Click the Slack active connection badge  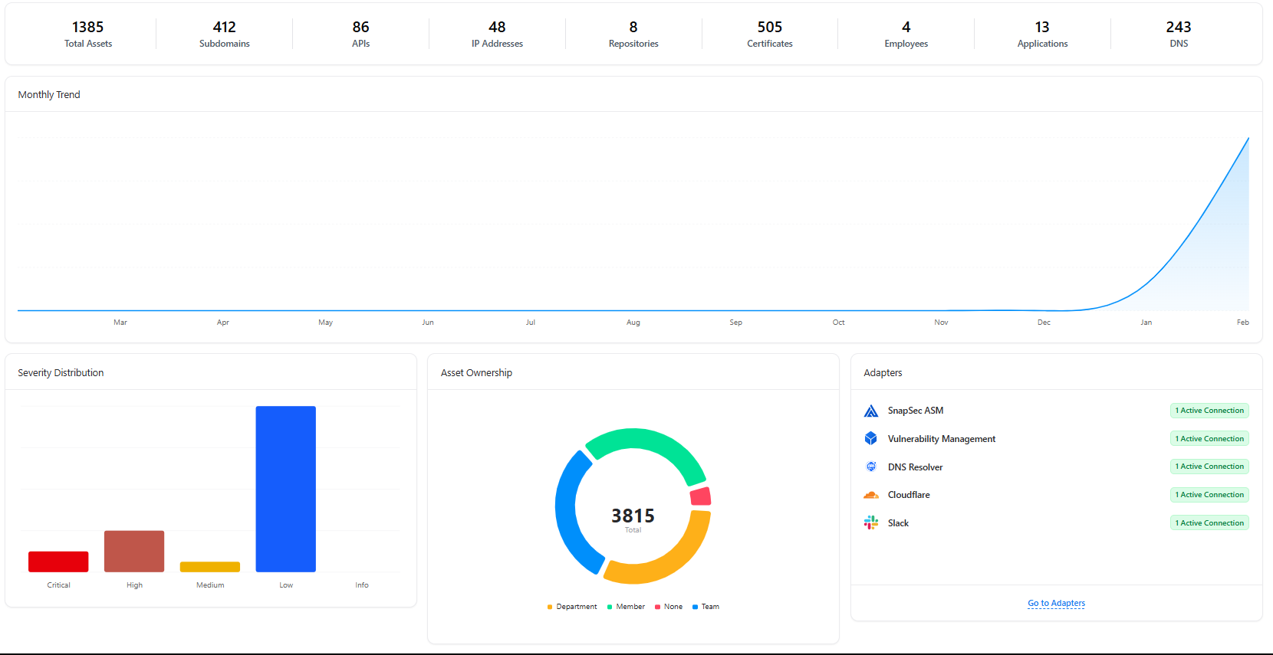click(x=1209, y=523)
